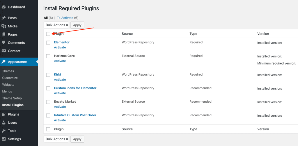Click the Posts pushpin icon

(x=4, y=18)
